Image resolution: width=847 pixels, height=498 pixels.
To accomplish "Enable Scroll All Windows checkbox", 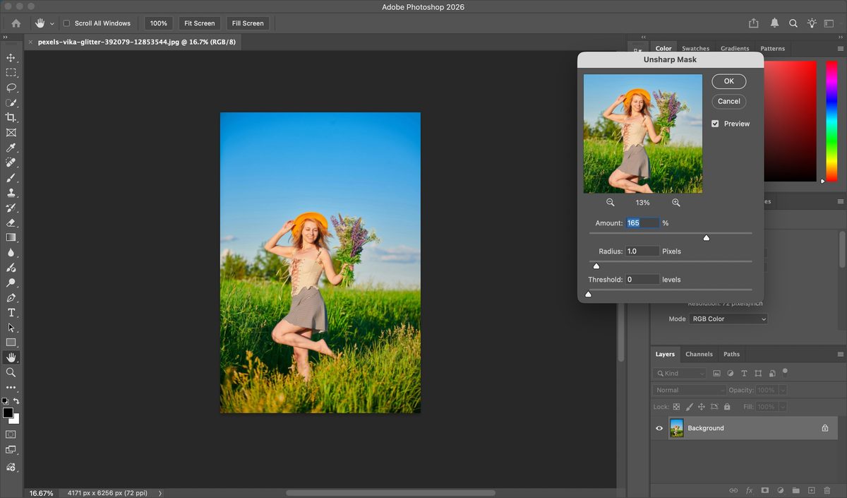I will (67, 23).
